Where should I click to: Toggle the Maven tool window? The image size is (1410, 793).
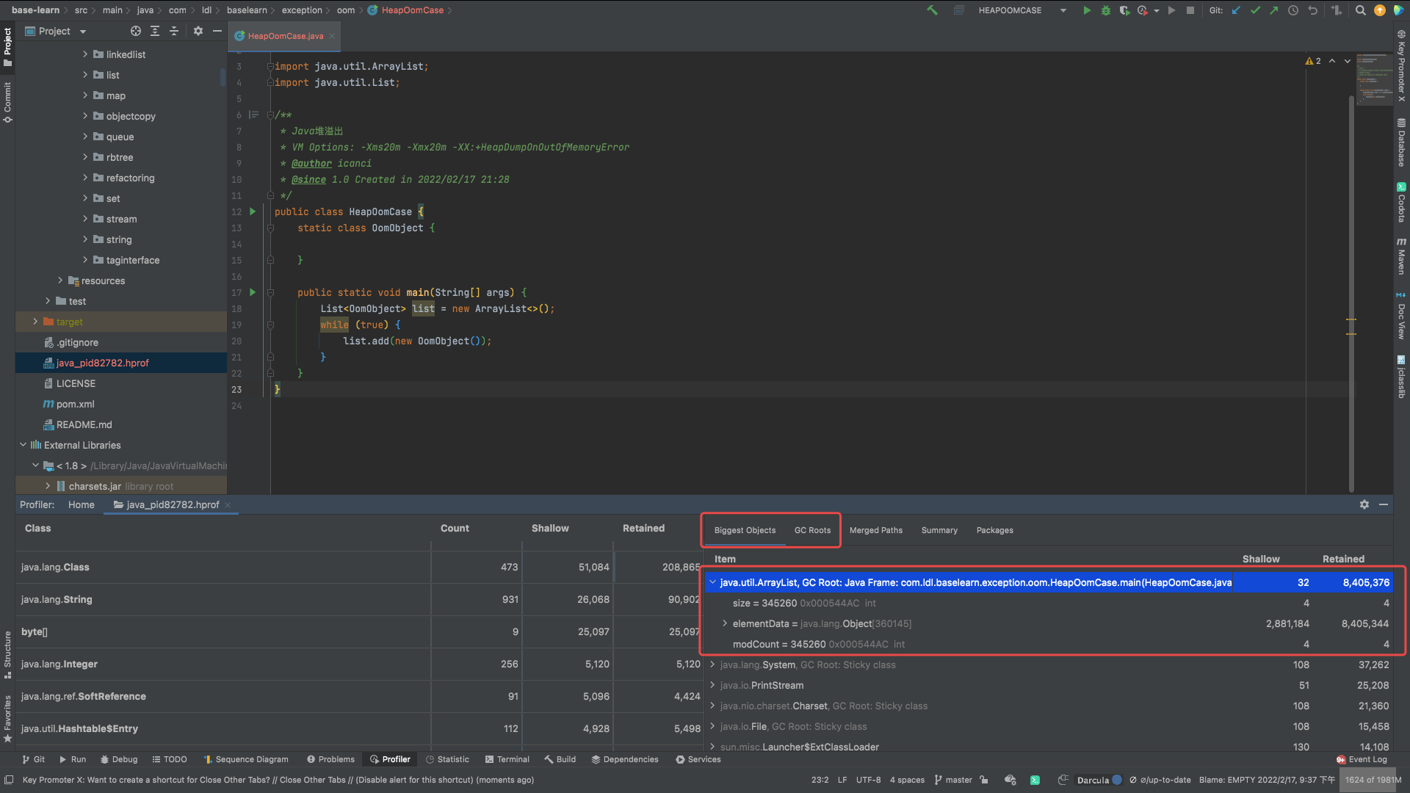click(1401, 257)
